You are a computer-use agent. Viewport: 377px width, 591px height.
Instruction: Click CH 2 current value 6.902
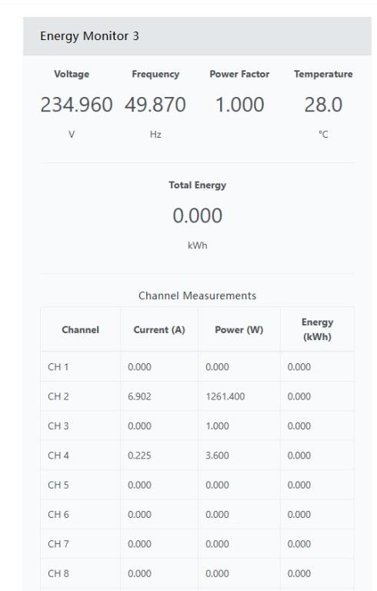[139, 396]
